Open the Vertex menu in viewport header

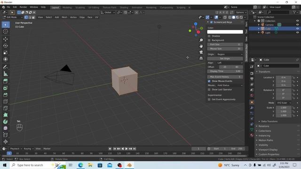73,17
